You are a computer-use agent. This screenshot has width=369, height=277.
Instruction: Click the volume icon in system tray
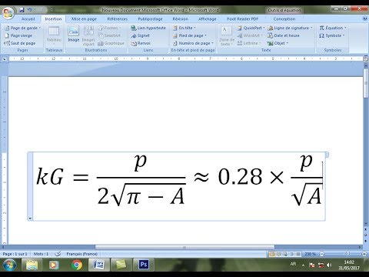330,265
